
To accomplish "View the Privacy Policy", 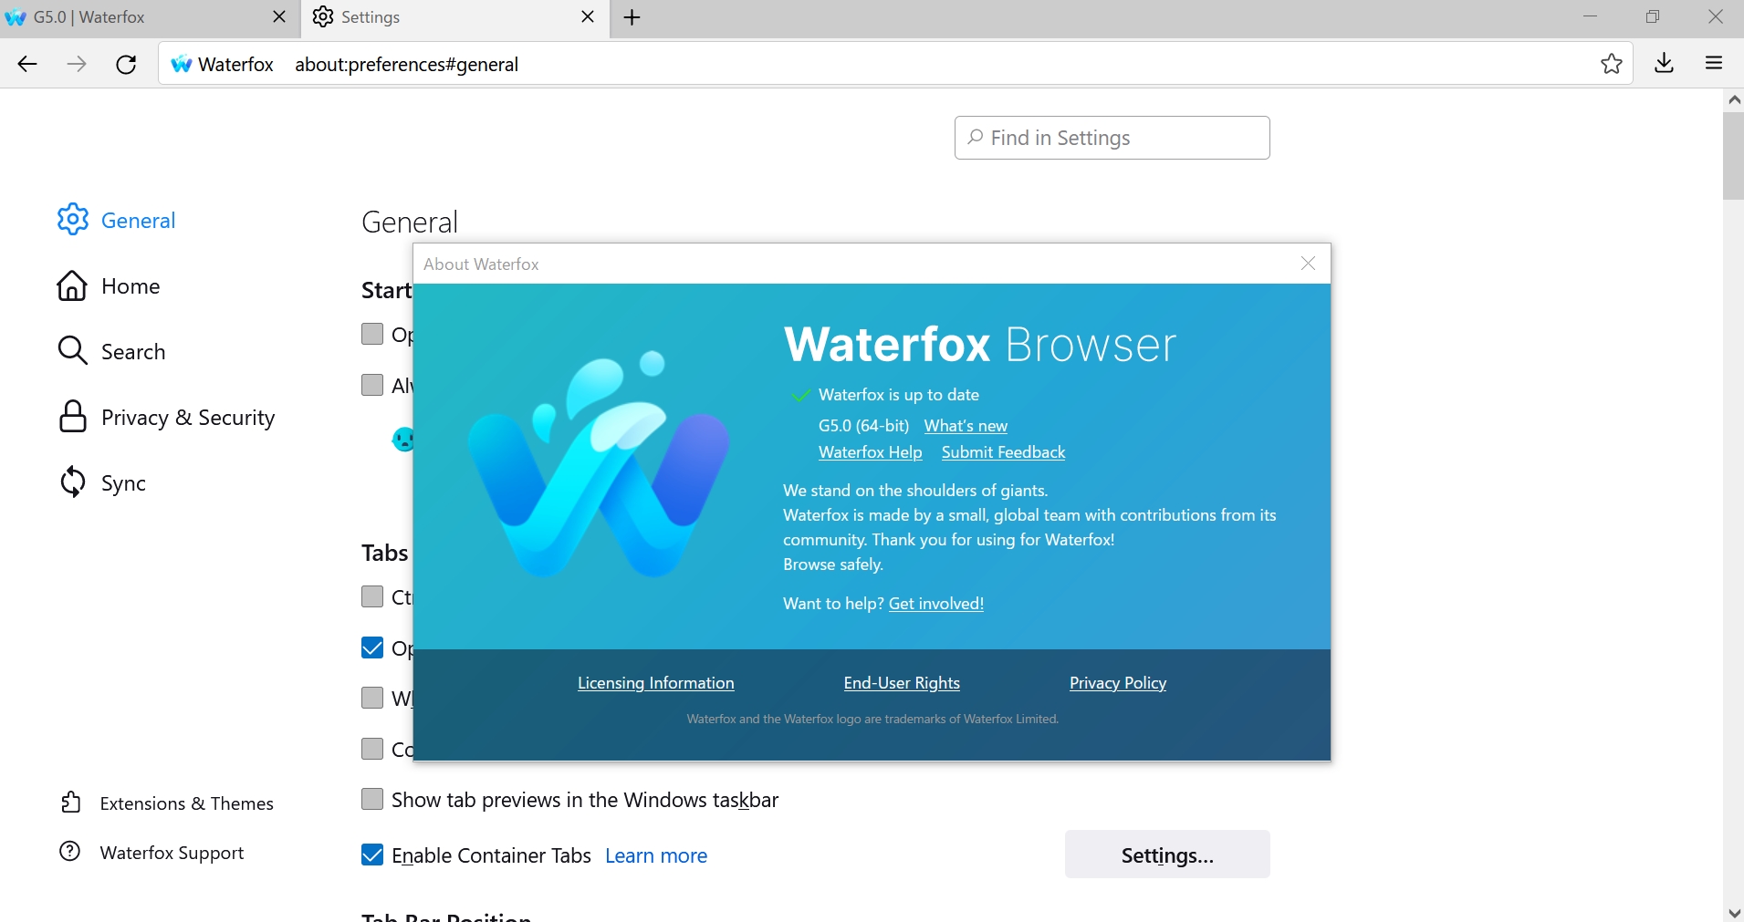I will [1117, 683].
